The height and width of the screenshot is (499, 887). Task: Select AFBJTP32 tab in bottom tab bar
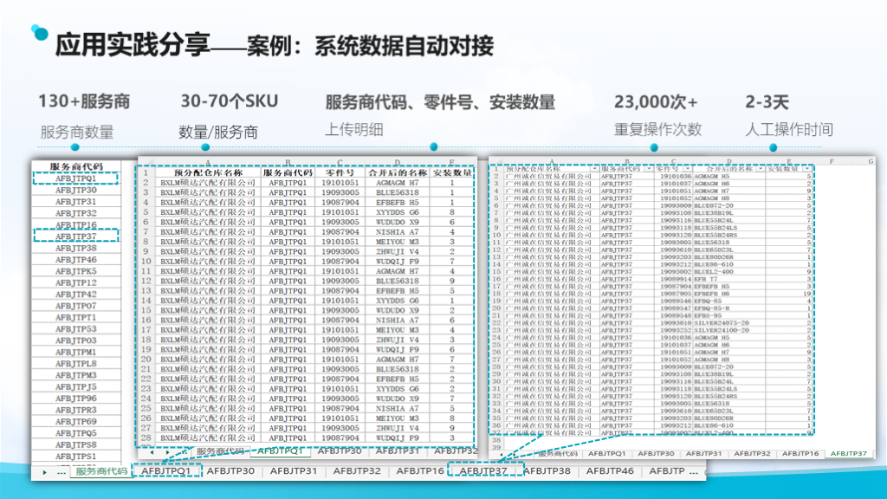(357, 470)
